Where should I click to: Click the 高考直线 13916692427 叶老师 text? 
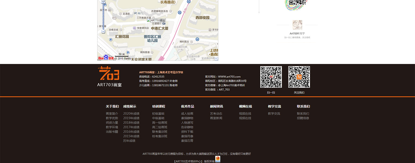coord(158,81)
